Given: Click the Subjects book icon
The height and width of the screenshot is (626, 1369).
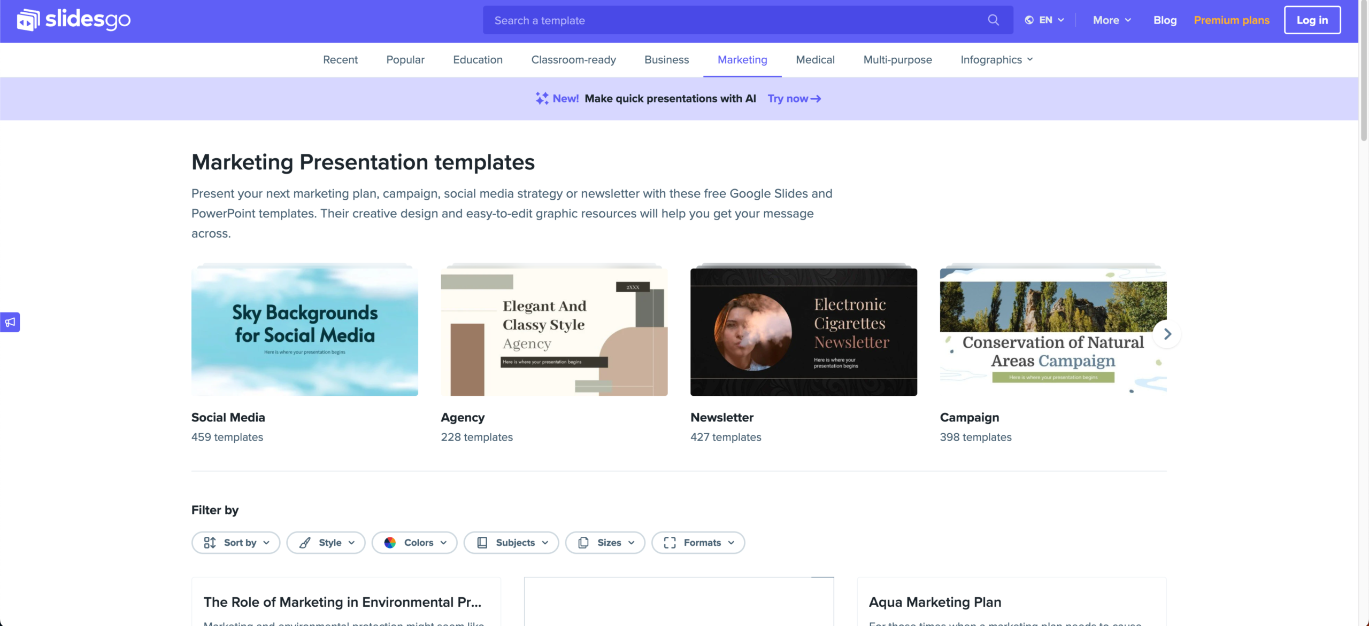Looking at the screenshot, I should pyautogui.click(x=482, y=543).
